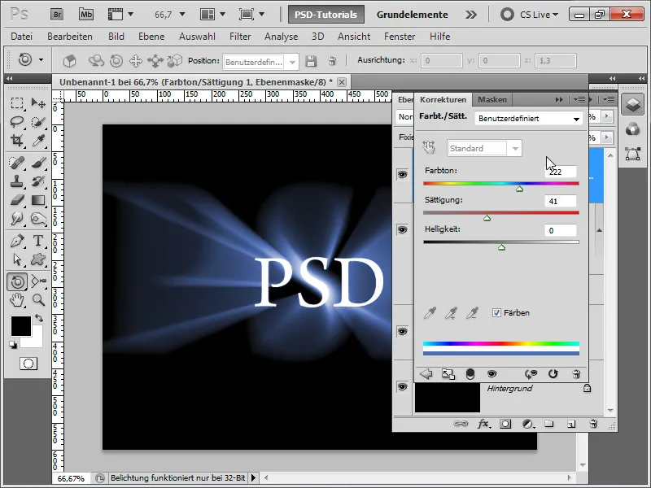The height and width of the screenshot is (488, 651).
Task: Select the Spot Healing Brush tool
Action: tap(17, 162)
